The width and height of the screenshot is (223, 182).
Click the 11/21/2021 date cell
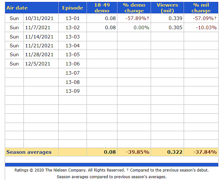coord(39,46)
